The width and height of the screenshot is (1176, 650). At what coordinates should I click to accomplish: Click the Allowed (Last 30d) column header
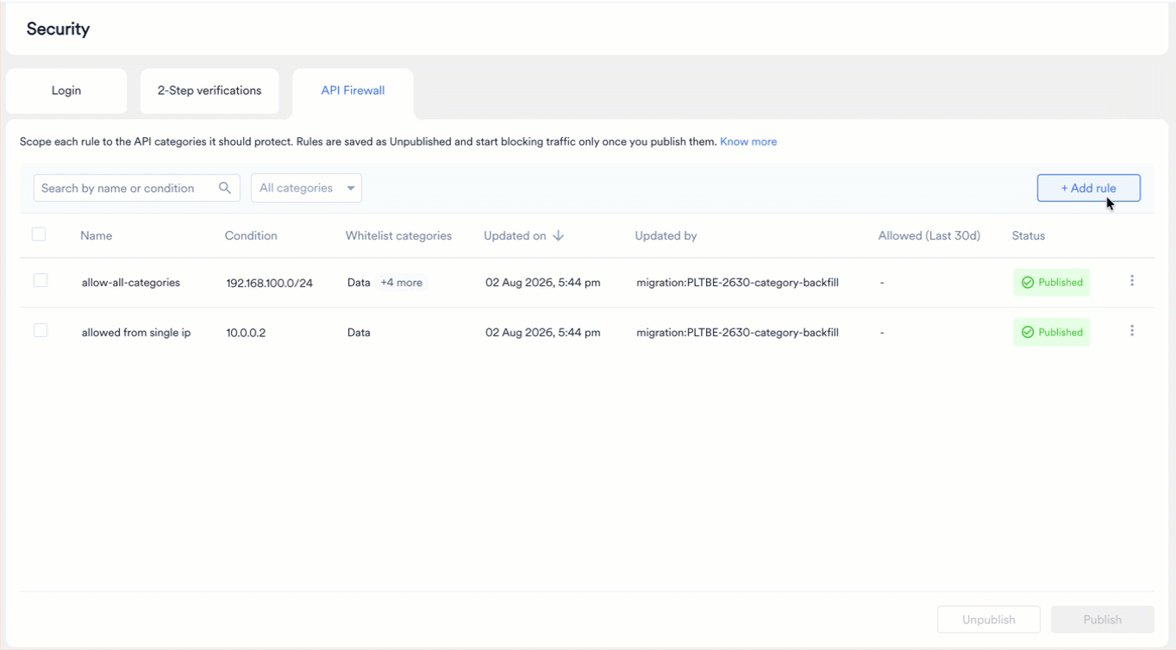929,235
